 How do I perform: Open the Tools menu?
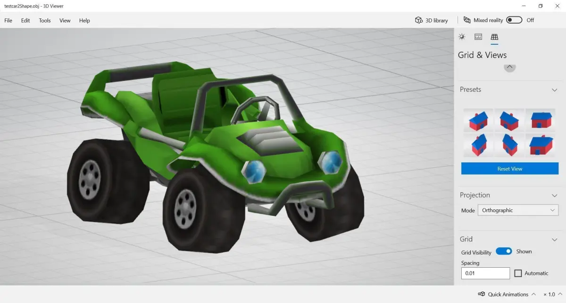(x=45, y=21)
